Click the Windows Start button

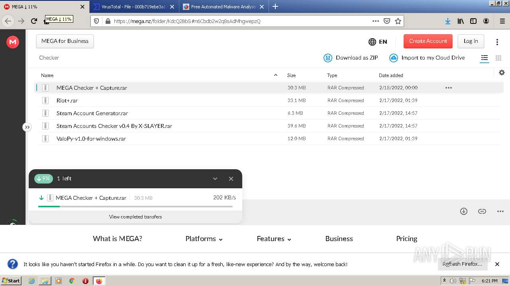[x=11, y=280]
